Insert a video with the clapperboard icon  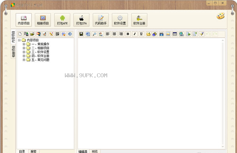(x=161, y=34)
